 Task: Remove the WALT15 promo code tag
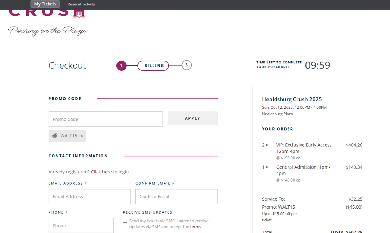(82, 136)
